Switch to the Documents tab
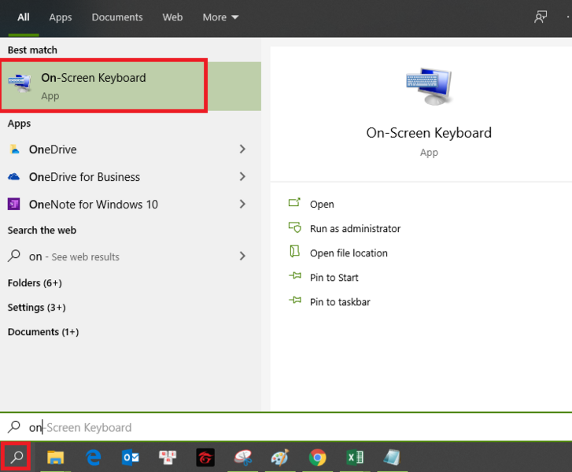The height and width of the screenshot is (472, 572). click(x=117, y=17)
